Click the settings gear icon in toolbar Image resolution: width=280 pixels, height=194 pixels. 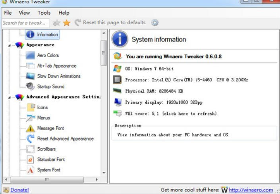(154, 23)
